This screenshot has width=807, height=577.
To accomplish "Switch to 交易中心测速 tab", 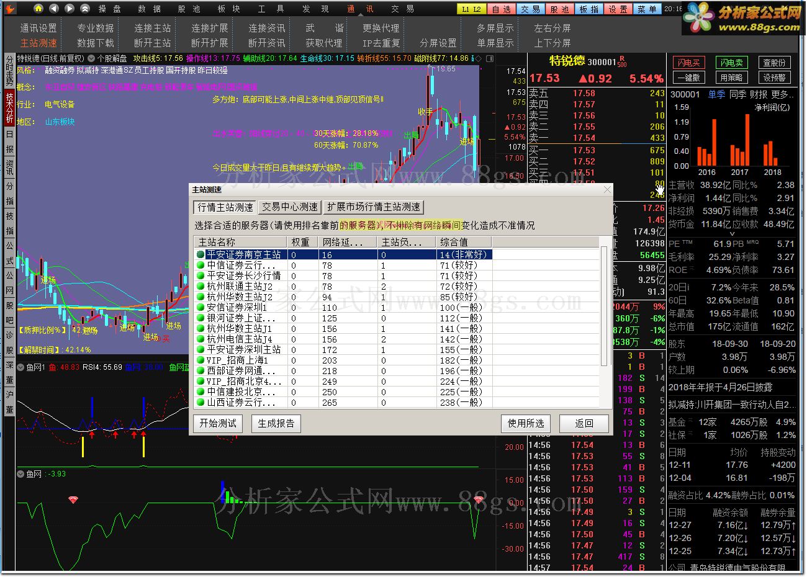I will pyautogui.click(x=290, y=207).
